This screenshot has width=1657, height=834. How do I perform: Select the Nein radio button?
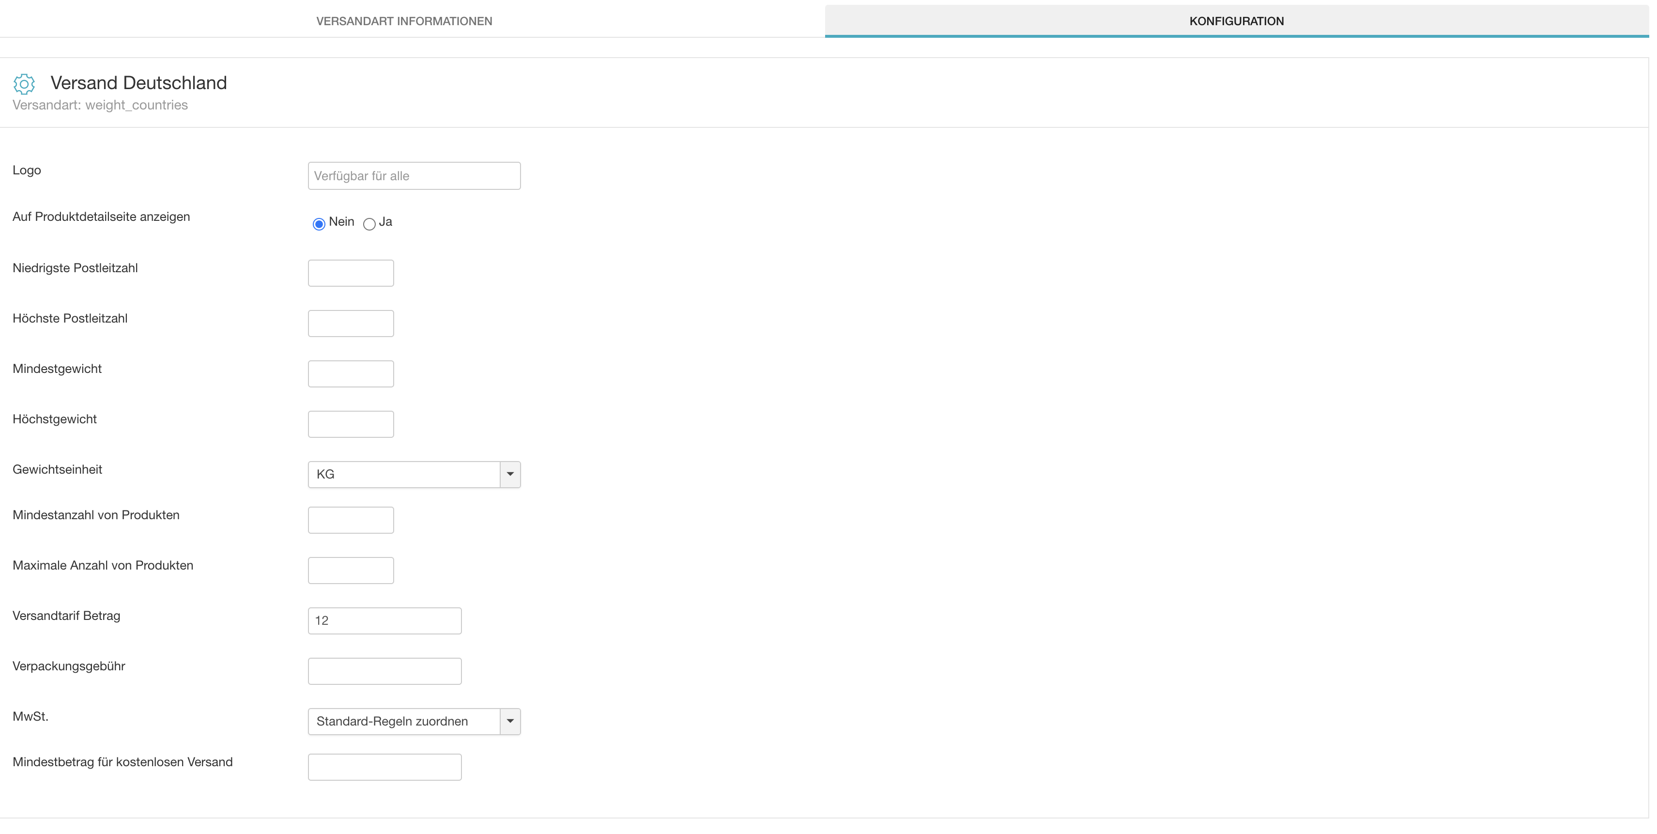click(319, 224)
